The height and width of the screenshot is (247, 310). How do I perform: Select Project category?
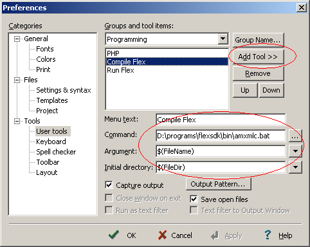47,111
